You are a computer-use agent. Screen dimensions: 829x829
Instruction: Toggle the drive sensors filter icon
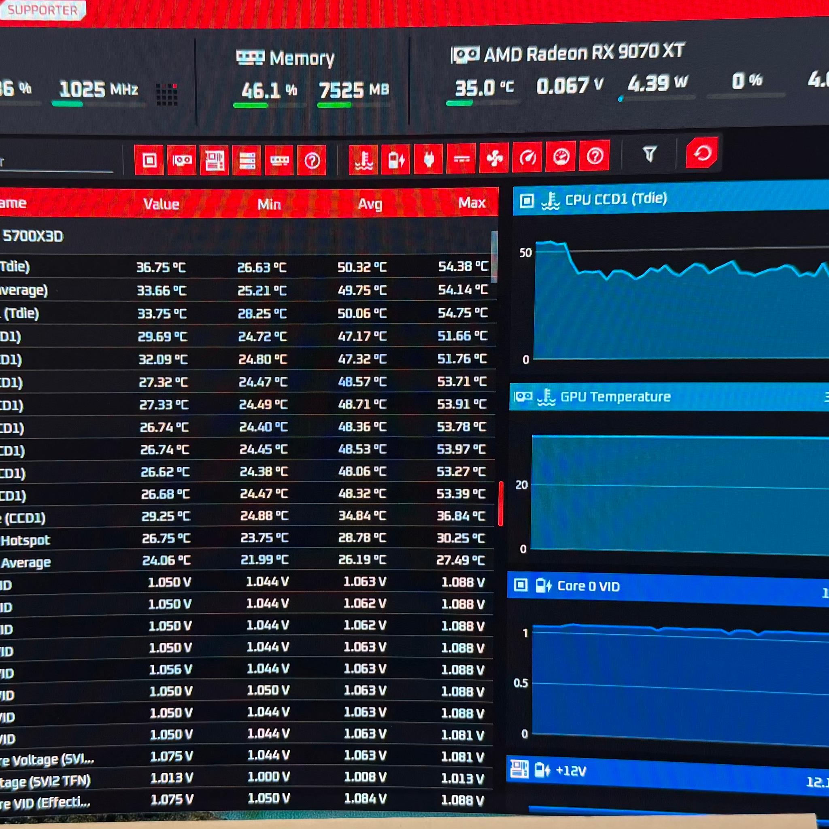pyautogui.click(x=247, y=160)
